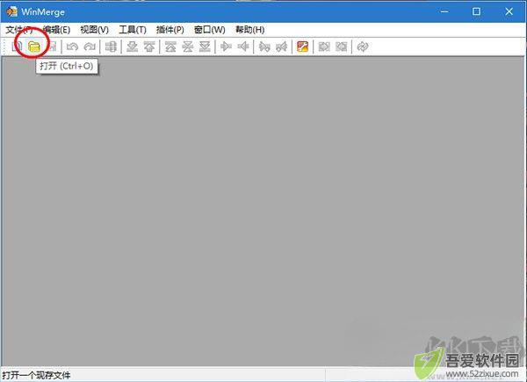The image size is (527, 382).
Task: Click Copy Left and Advance icon
Action: (282, 47)
